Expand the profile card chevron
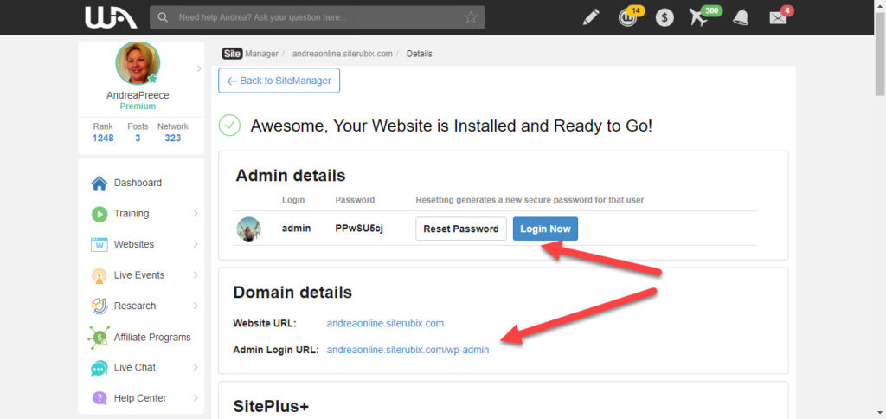886x419 pixels. (198, 68)
